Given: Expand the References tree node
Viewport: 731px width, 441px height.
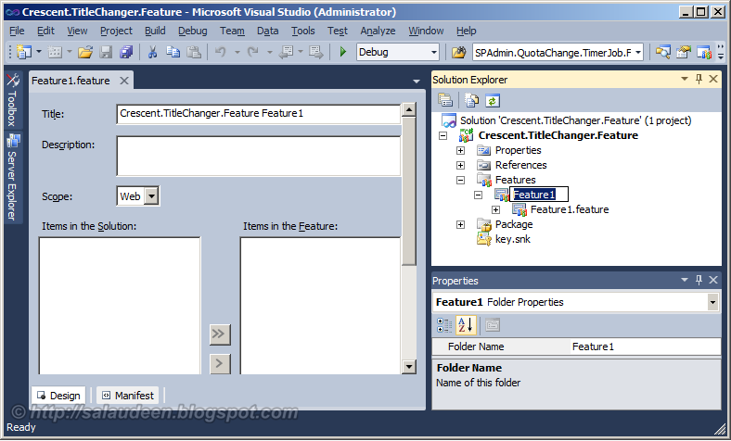Looking at the screenshot, I should tap(461, 165).
